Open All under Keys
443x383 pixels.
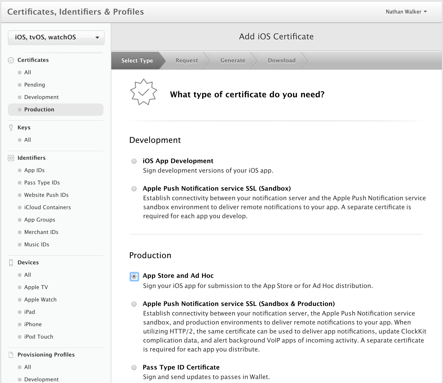click(x=28, y=140)
